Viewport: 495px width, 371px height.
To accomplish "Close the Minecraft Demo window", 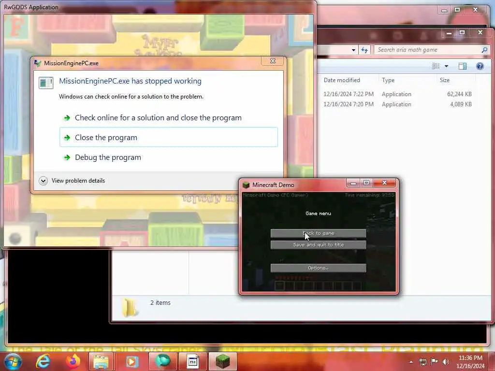I will (384, 183).
